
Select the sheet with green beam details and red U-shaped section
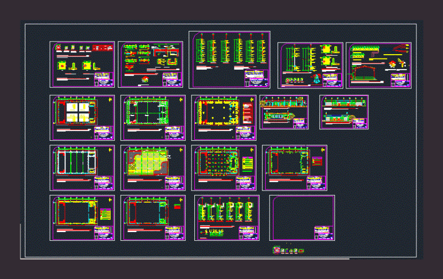pos(150,65)
